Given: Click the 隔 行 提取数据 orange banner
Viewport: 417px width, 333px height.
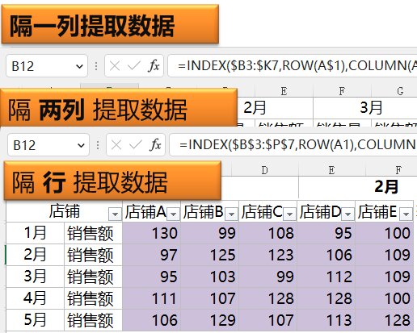Looking at the screenshot, I should tap(112, 181).
